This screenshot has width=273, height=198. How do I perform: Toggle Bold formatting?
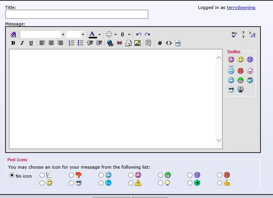[x=13, y=43]
